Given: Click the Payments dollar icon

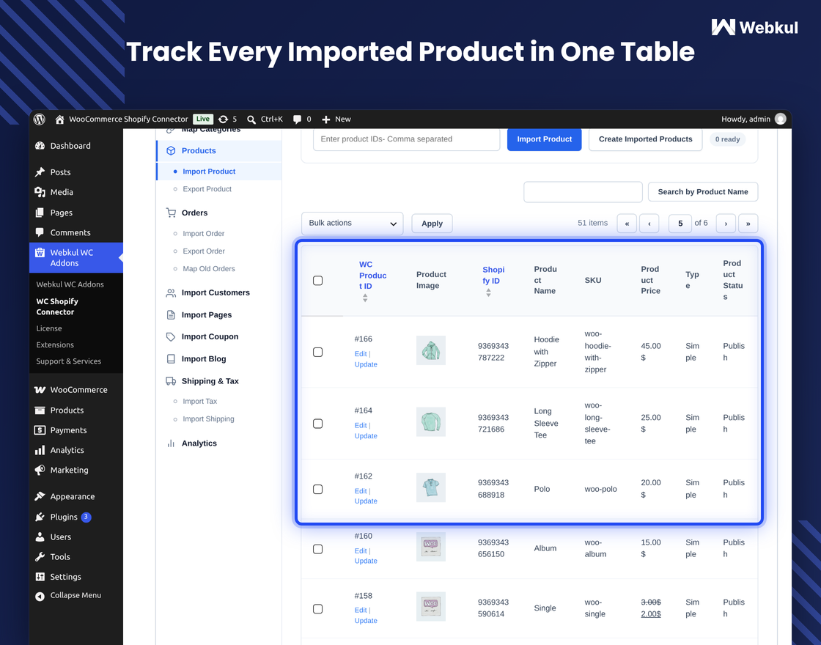Looking at the screenshot, I should click(40, 430).
